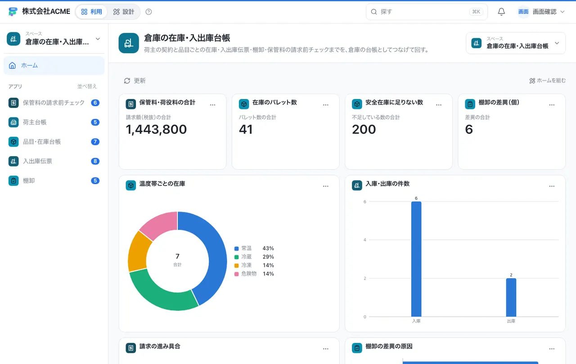The height and width of the screenshot is (364, 576).
Task: Click the box icon on 安全在庫に足りない数 card
Action: (x=357, y=104)
